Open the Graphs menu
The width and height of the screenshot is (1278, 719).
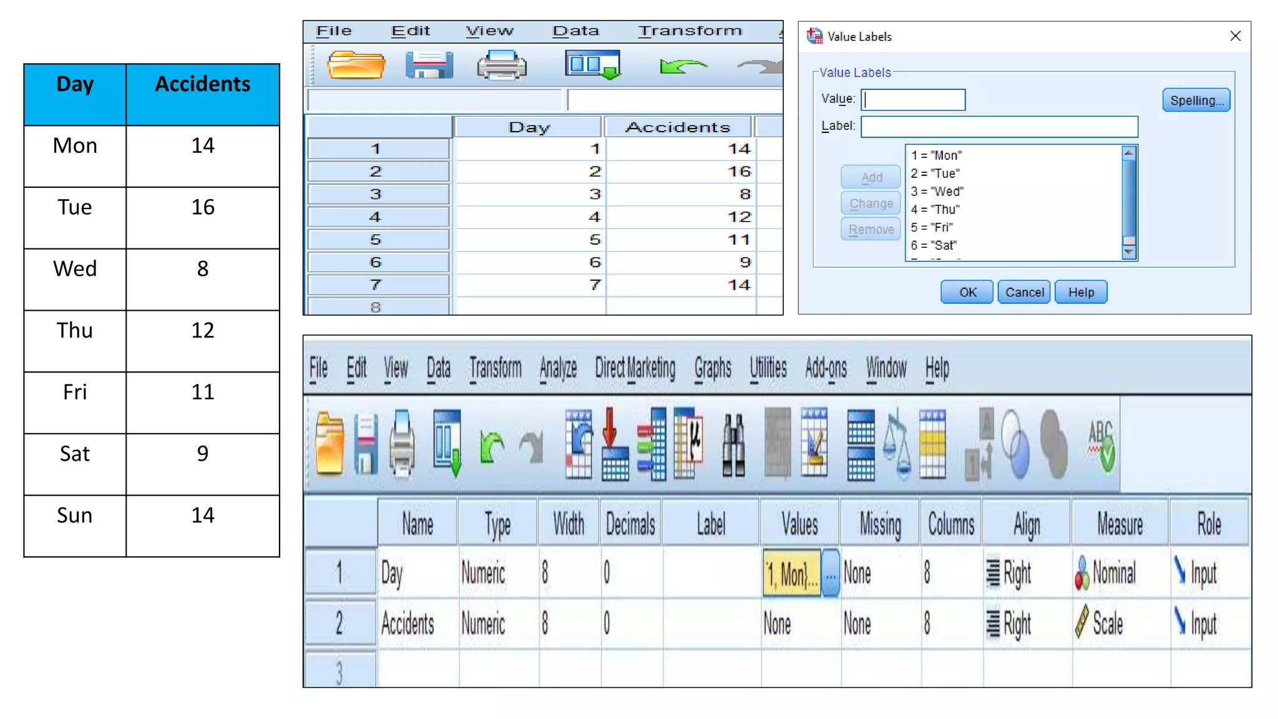click(x=713, y=368)
